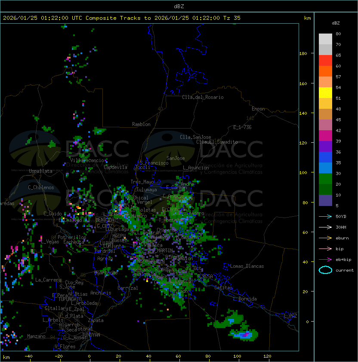Click the '-40' tick on the bottom axis
Viewport: 358px width, 362px height.
28,356
